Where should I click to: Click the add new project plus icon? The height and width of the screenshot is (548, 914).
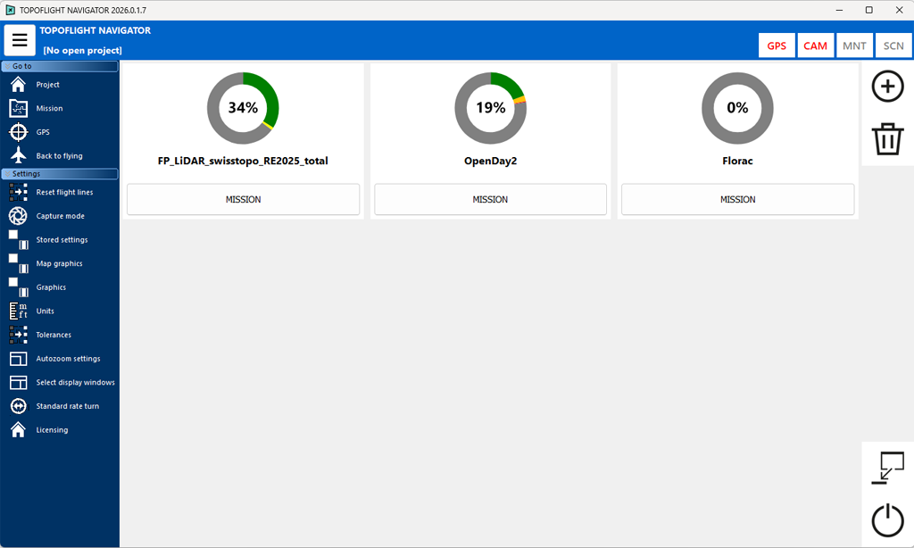click(887, 87)
